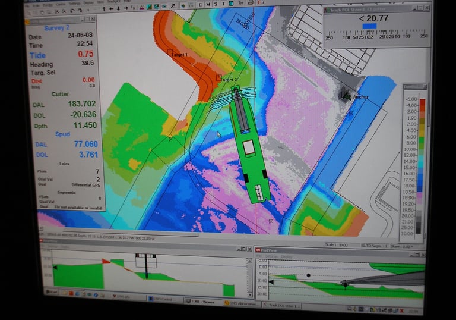
Task: Click the printer icon in toolbar
Action: click(251, 3)
